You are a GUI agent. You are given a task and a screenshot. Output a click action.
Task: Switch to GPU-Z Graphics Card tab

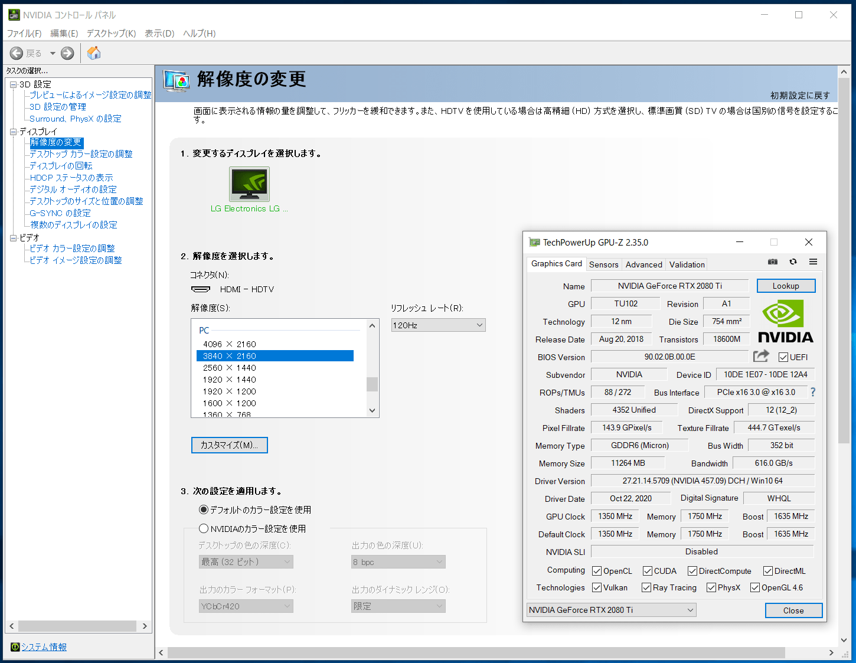pos(557,264)
